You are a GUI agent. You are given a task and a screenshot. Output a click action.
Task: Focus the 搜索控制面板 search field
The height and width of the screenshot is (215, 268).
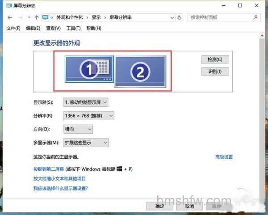click(224, 17)
